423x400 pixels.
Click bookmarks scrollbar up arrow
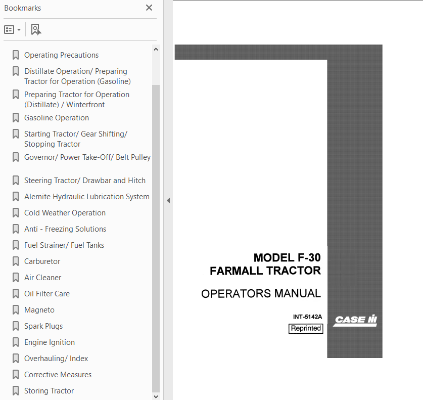pyautogui.click(x=156, y=49)
